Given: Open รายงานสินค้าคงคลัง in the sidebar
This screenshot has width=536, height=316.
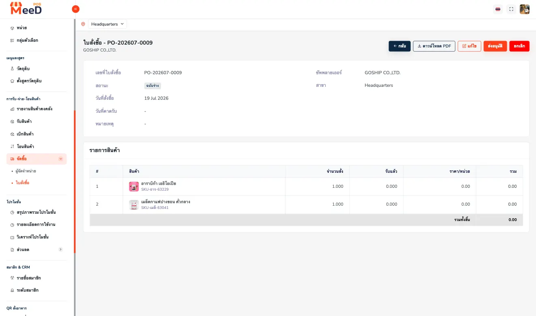Looking at the screenshot, I should 34,109.
